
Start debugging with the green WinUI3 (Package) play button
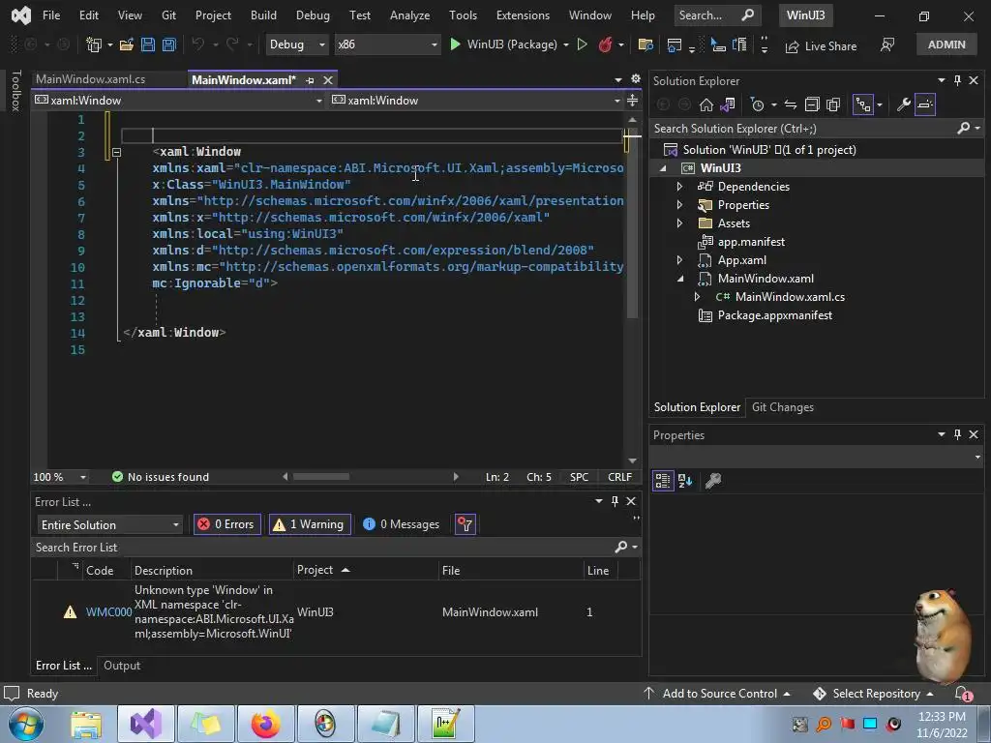coord(455,45)
